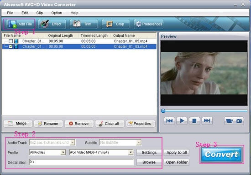Open the iPod Video MPEG-4 format dropdown
251x175 pixels.
131,152
